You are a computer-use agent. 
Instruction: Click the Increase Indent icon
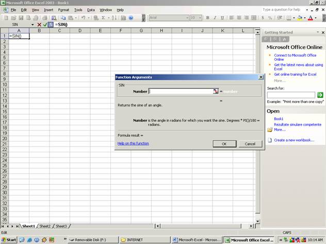coord(280,18)
